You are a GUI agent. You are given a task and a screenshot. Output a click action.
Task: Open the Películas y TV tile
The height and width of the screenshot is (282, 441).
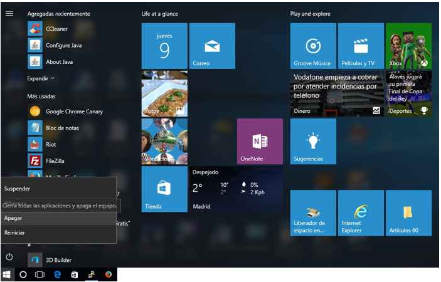point(360,46)
